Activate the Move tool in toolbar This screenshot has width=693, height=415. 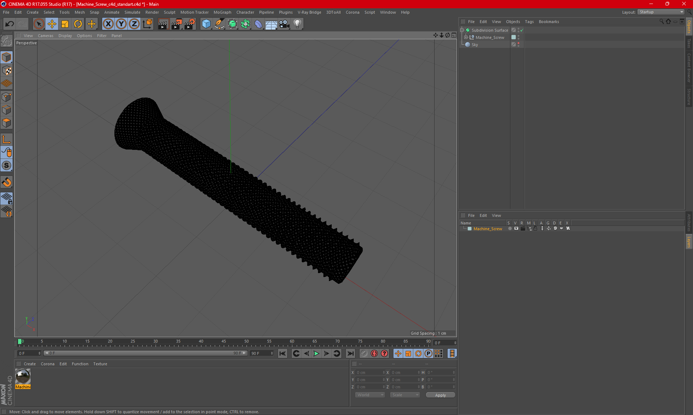[x=52, y=24]
